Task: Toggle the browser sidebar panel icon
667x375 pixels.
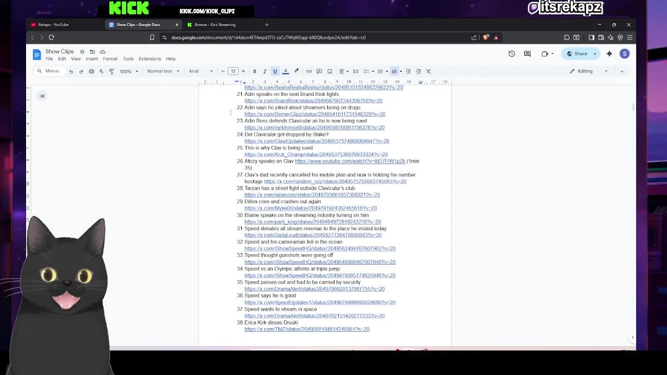Action: click(591, 37)
